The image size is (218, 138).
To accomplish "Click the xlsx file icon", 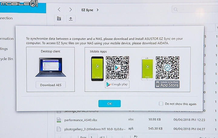I will (x=59, y=120).
